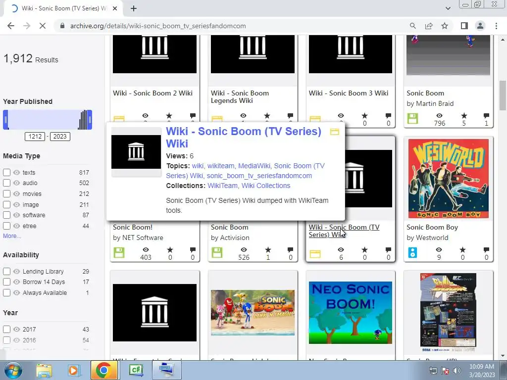Click volume icon in system tray
The image size is (507, 380).
[457, 370]
